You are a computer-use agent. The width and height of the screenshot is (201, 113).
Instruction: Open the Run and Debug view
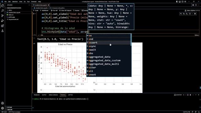point(3,21)
